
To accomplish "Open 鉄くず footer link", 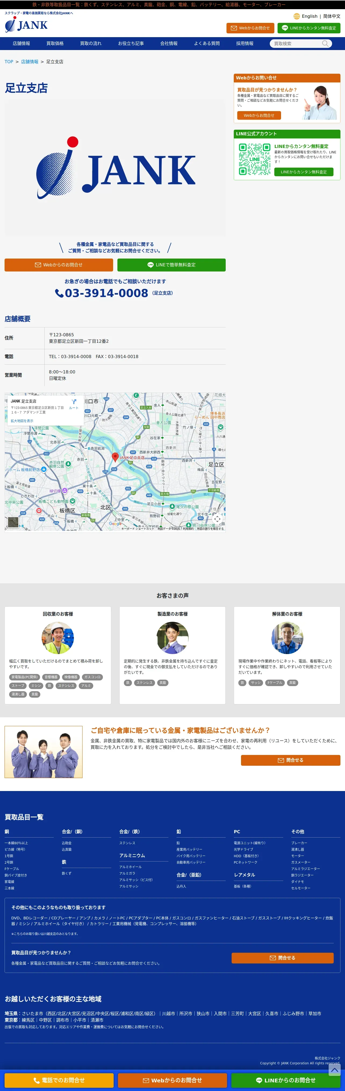I will coord(67,873).
